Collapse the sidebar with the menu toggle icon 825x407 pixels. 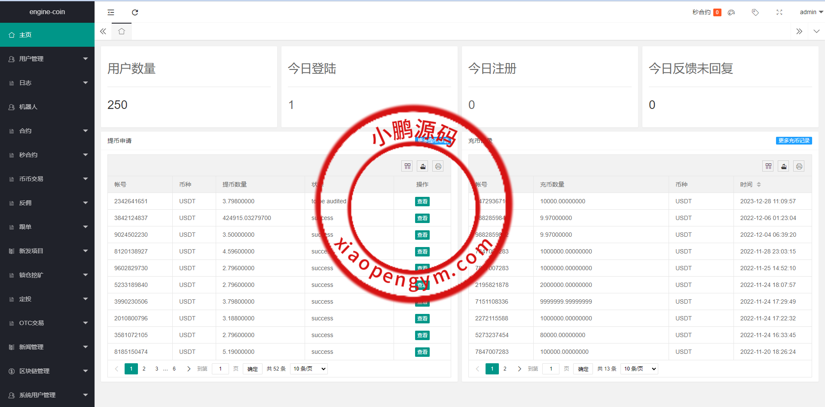coord(111,12)
